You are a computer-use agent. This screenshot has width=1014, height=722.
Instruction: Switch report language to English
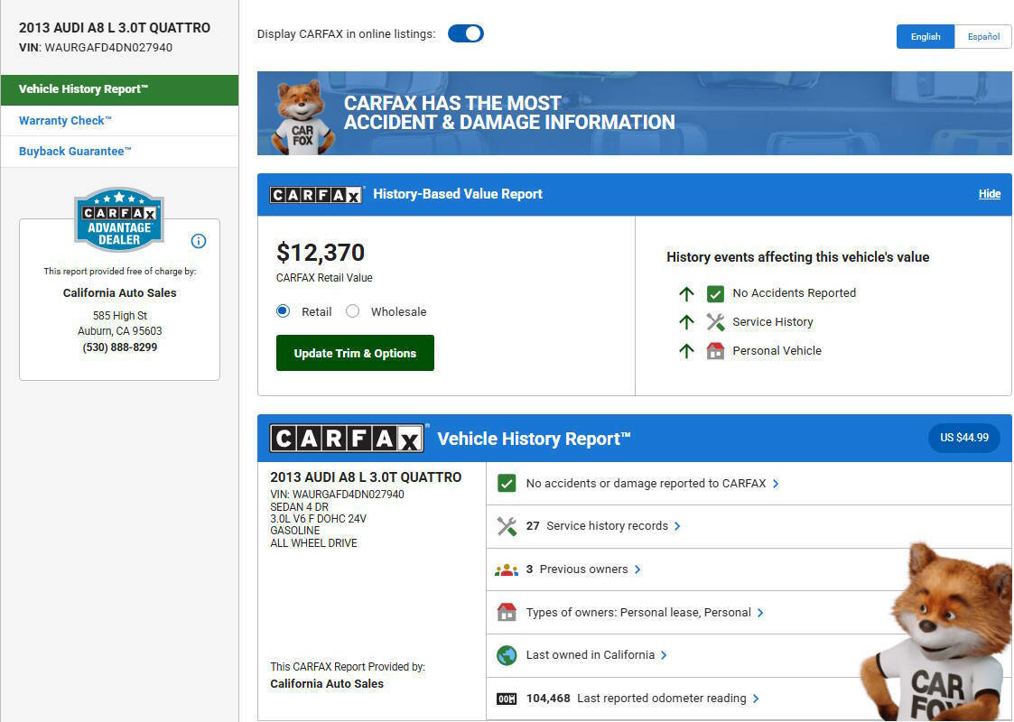point(926,37)
